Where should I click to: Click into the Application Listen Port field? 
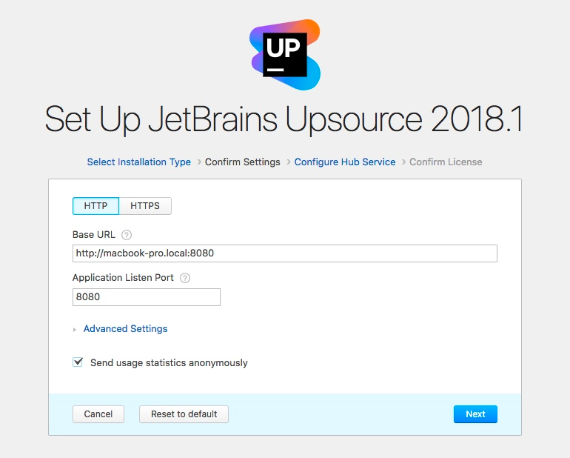(146, 296)
